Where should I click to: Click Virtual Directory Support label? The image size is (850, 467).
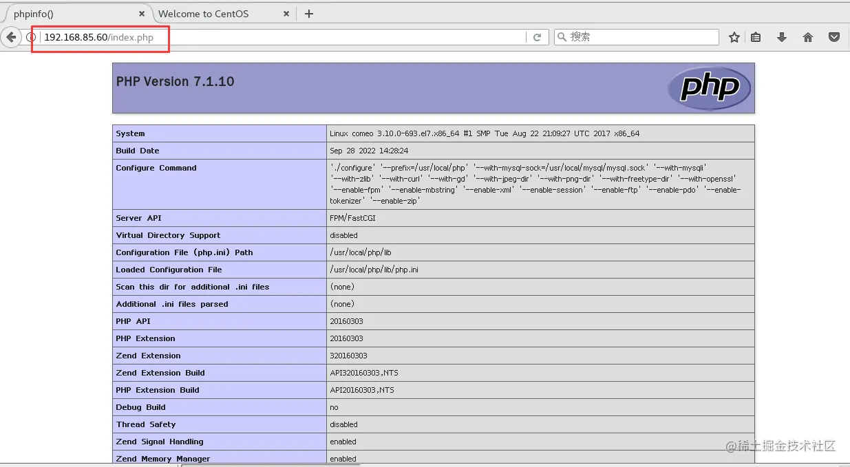pyautogui.click(x=168, y=235)
